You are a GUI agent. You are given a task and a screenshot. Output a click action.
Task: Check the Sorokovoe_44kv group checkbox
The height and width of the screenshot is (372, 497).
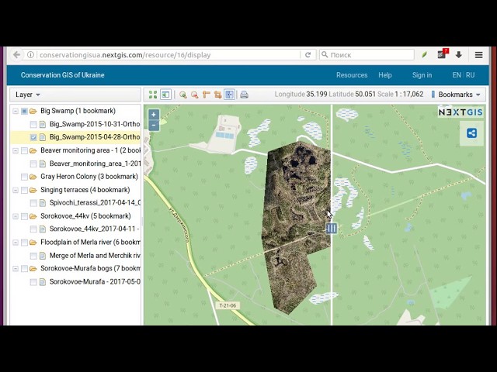click(x=24, y=216)
